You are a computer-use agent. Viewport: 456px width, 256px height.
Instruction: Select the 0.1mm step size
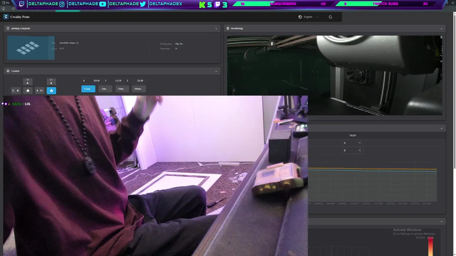88,89
